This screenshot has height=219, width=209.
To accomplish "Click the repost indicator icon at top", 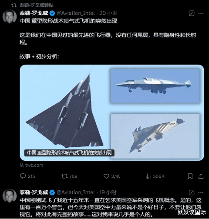I will (14, 5).
